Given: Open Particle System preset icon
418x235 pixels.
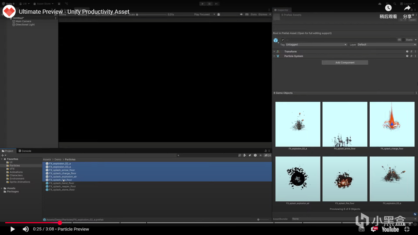Looking at the screenshot, I should coord(411,56).
